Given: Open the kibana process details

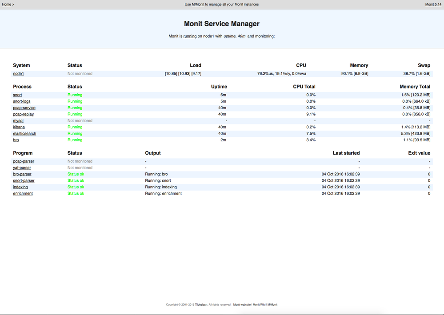Looking at the screenshot, I should 19,127.
